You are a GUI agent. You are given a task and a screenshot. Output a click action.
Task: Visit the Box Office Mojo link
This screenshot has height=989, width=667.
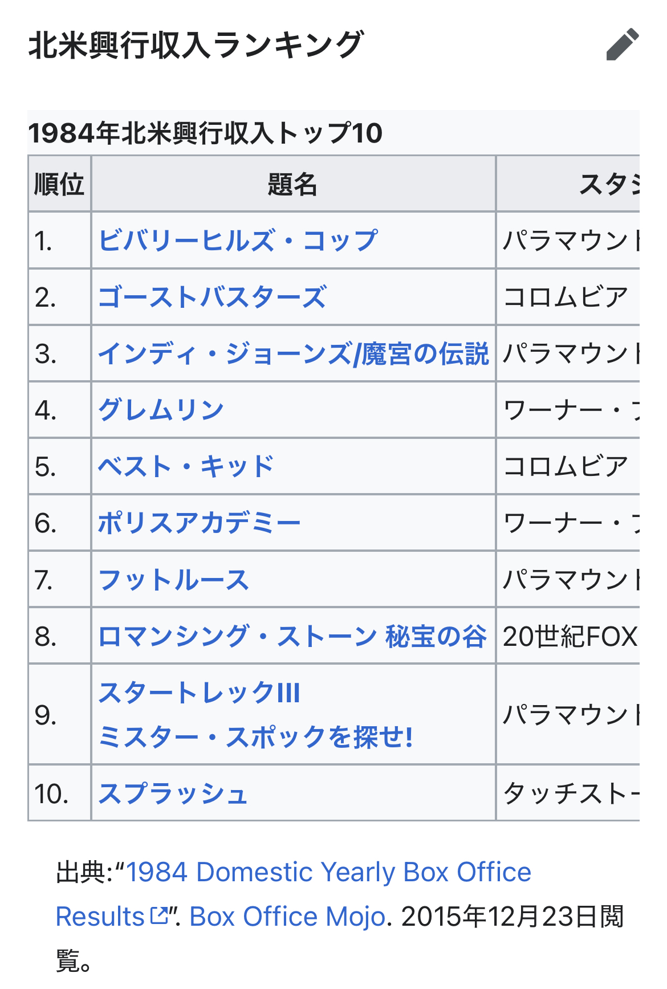coord(287,917)
